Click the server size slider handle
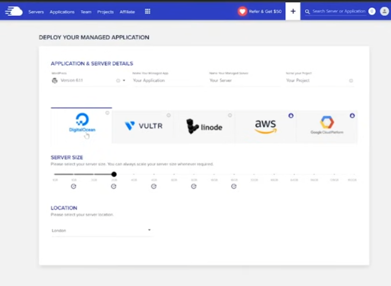The width and height of the screenshot is (391, 286). click(114, 174)
